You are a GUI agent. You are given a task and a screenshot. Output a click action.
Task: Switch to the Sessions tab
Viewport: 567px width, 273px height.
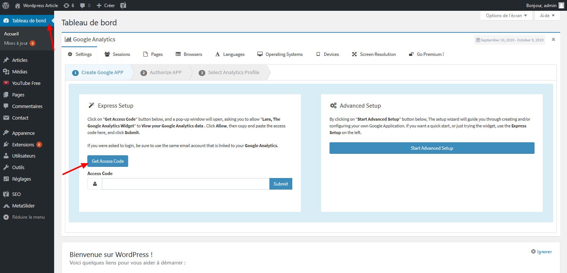click(117, 54)
